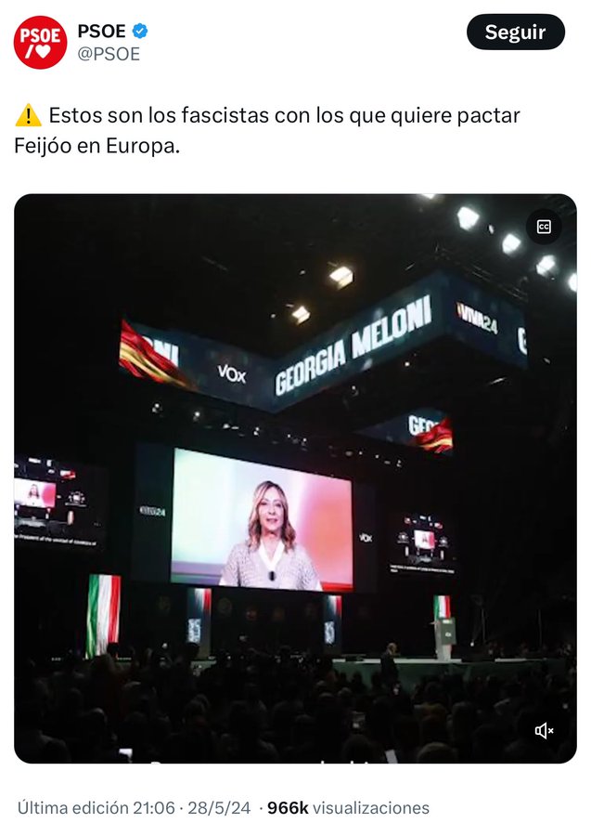Screen dimensions: 591x836
Task: Click the VIVA24 sign in the video
Action: tap(477, 318)
